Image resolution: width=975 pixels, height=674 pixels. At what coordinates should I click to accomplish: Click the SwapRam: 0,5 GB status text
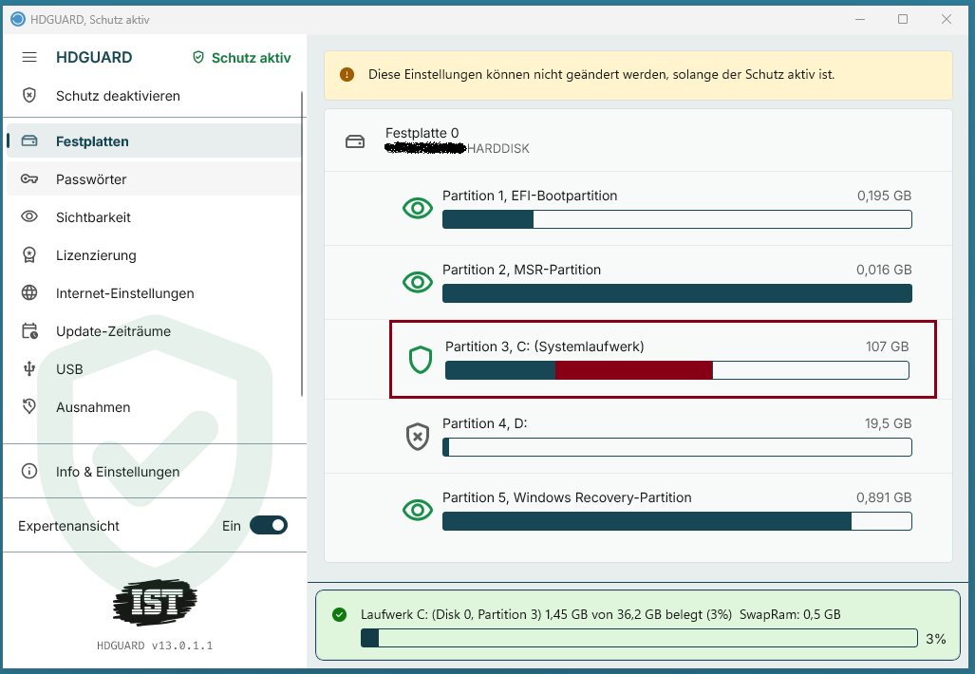click(x=790, y=614)
